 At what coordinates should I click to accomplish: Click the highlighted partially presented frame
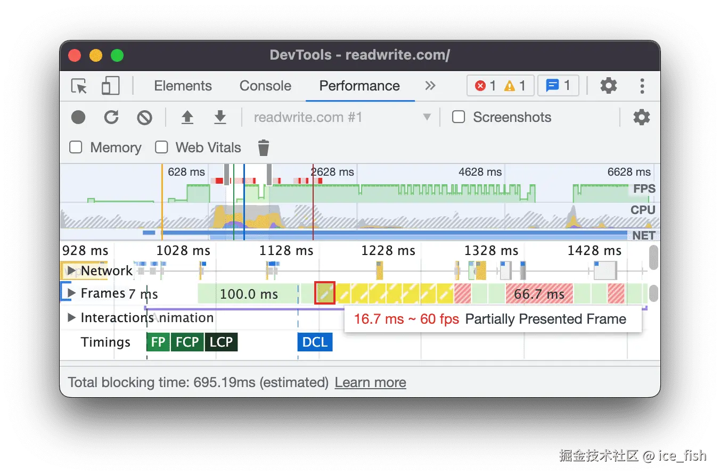click(325, 293)
